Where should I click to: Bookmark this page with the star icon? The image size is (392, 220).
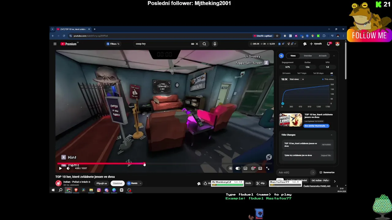tap(277, 36)
